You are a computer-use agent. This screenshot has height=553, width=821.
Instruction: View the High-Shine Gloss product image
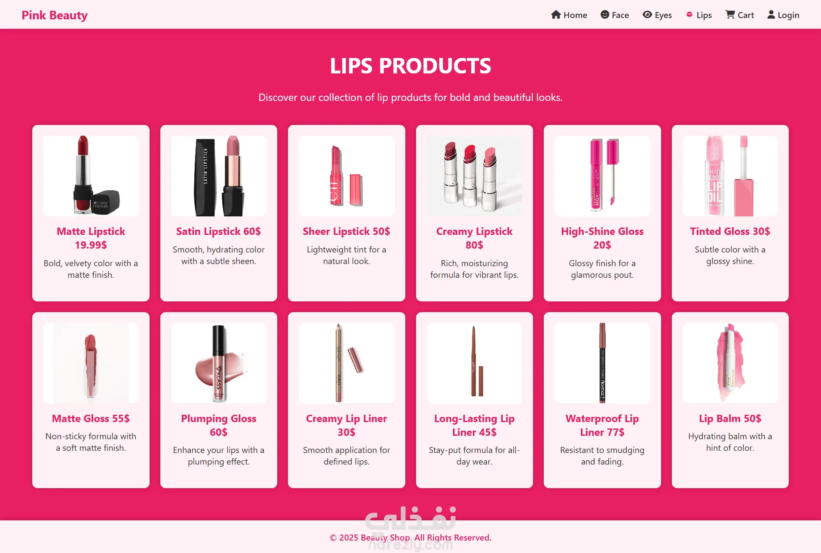tap(602, 176)
